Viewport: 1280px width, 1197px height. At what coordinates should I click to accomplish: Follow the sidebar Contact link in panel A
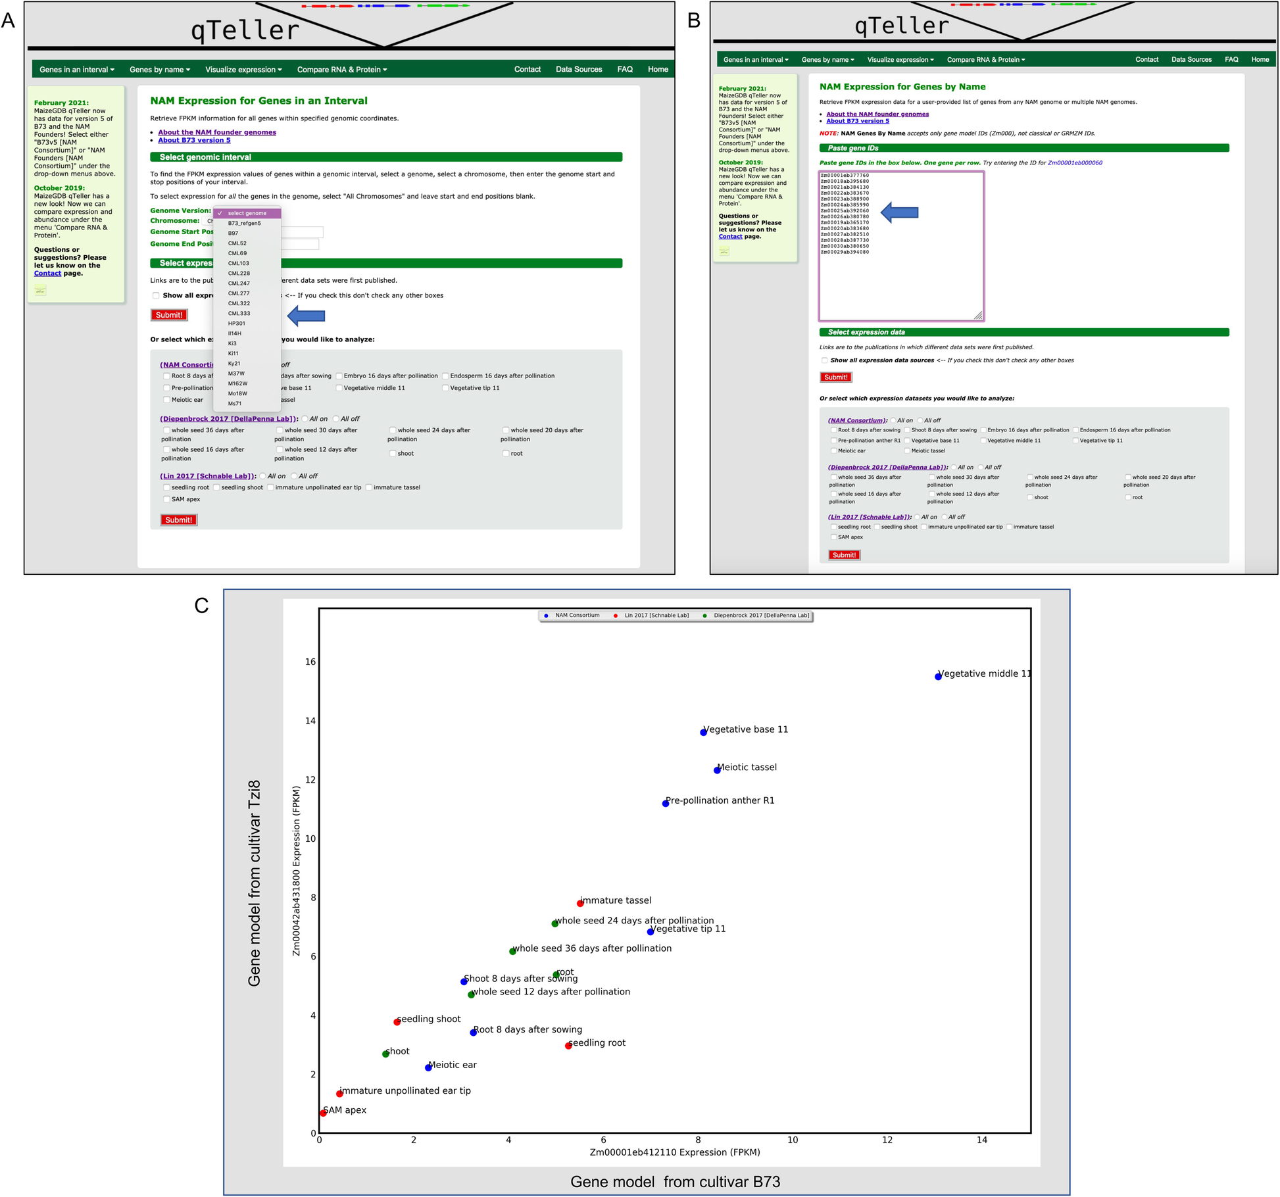47,274
